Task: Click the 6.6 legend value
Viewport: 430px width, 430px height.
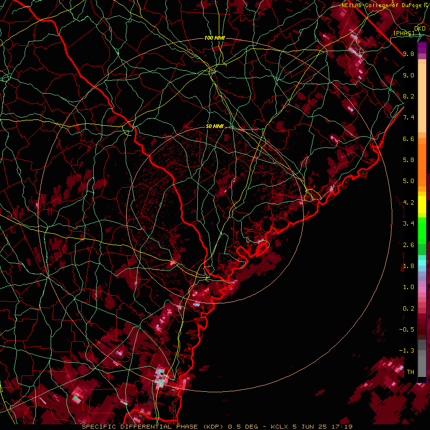Action: tap(408, 139)
